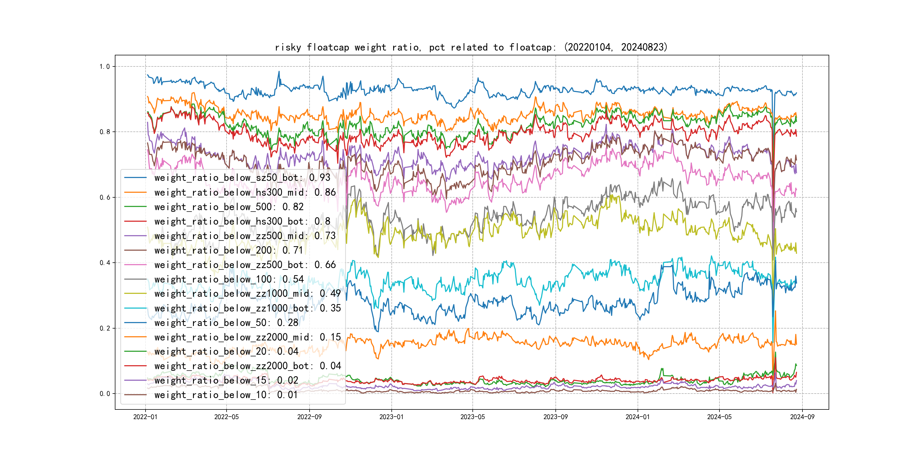Click the chart title text
The image size is (921, 460).
click(x=471, y=47)
